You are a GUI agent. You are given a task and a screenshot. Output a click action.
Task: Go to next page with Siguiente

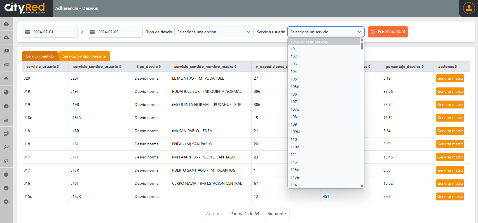click(x=277, y=213)
